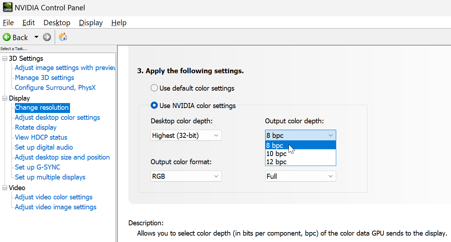Click the Description text about color depth
451x242 pixels.
pyautogui.click(x=292, y=233)
